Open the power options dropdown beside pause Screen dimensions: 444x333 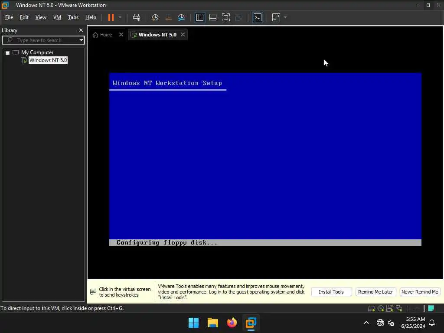[x=120, y=17]
